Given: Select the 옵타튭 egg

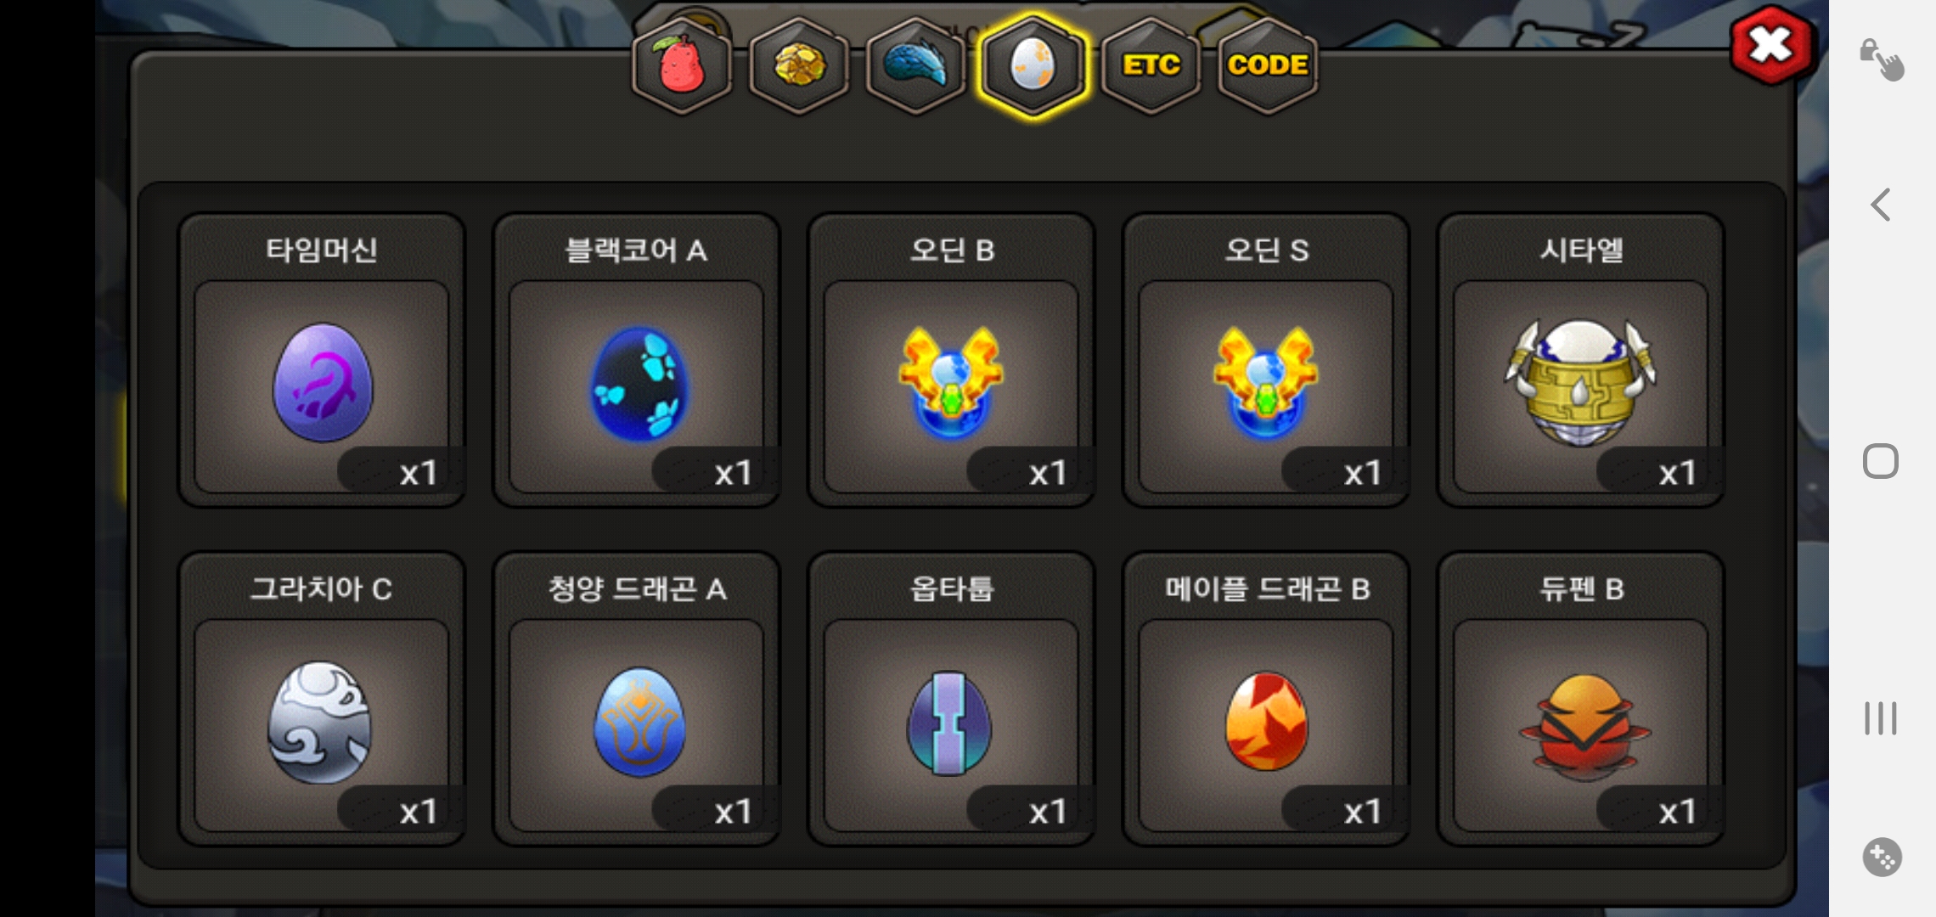Looking at the screenshot, I should 951,699.
